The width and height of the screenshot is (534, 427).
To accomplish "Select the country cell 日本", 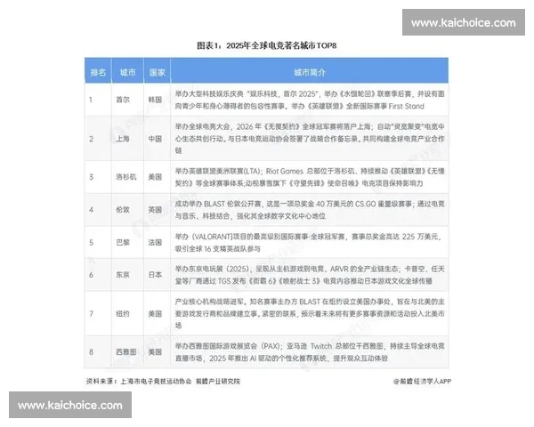I will pos(155,275).
